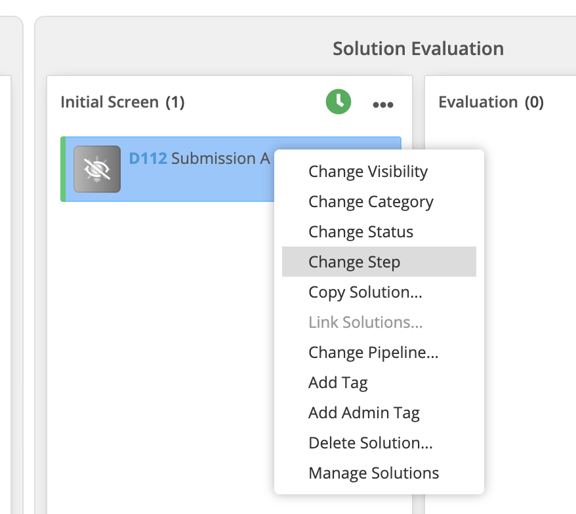Click the green clock icon in Initial Screen
Image resolution: width=576 pixels, height=514 pixels.
point(339,102)
